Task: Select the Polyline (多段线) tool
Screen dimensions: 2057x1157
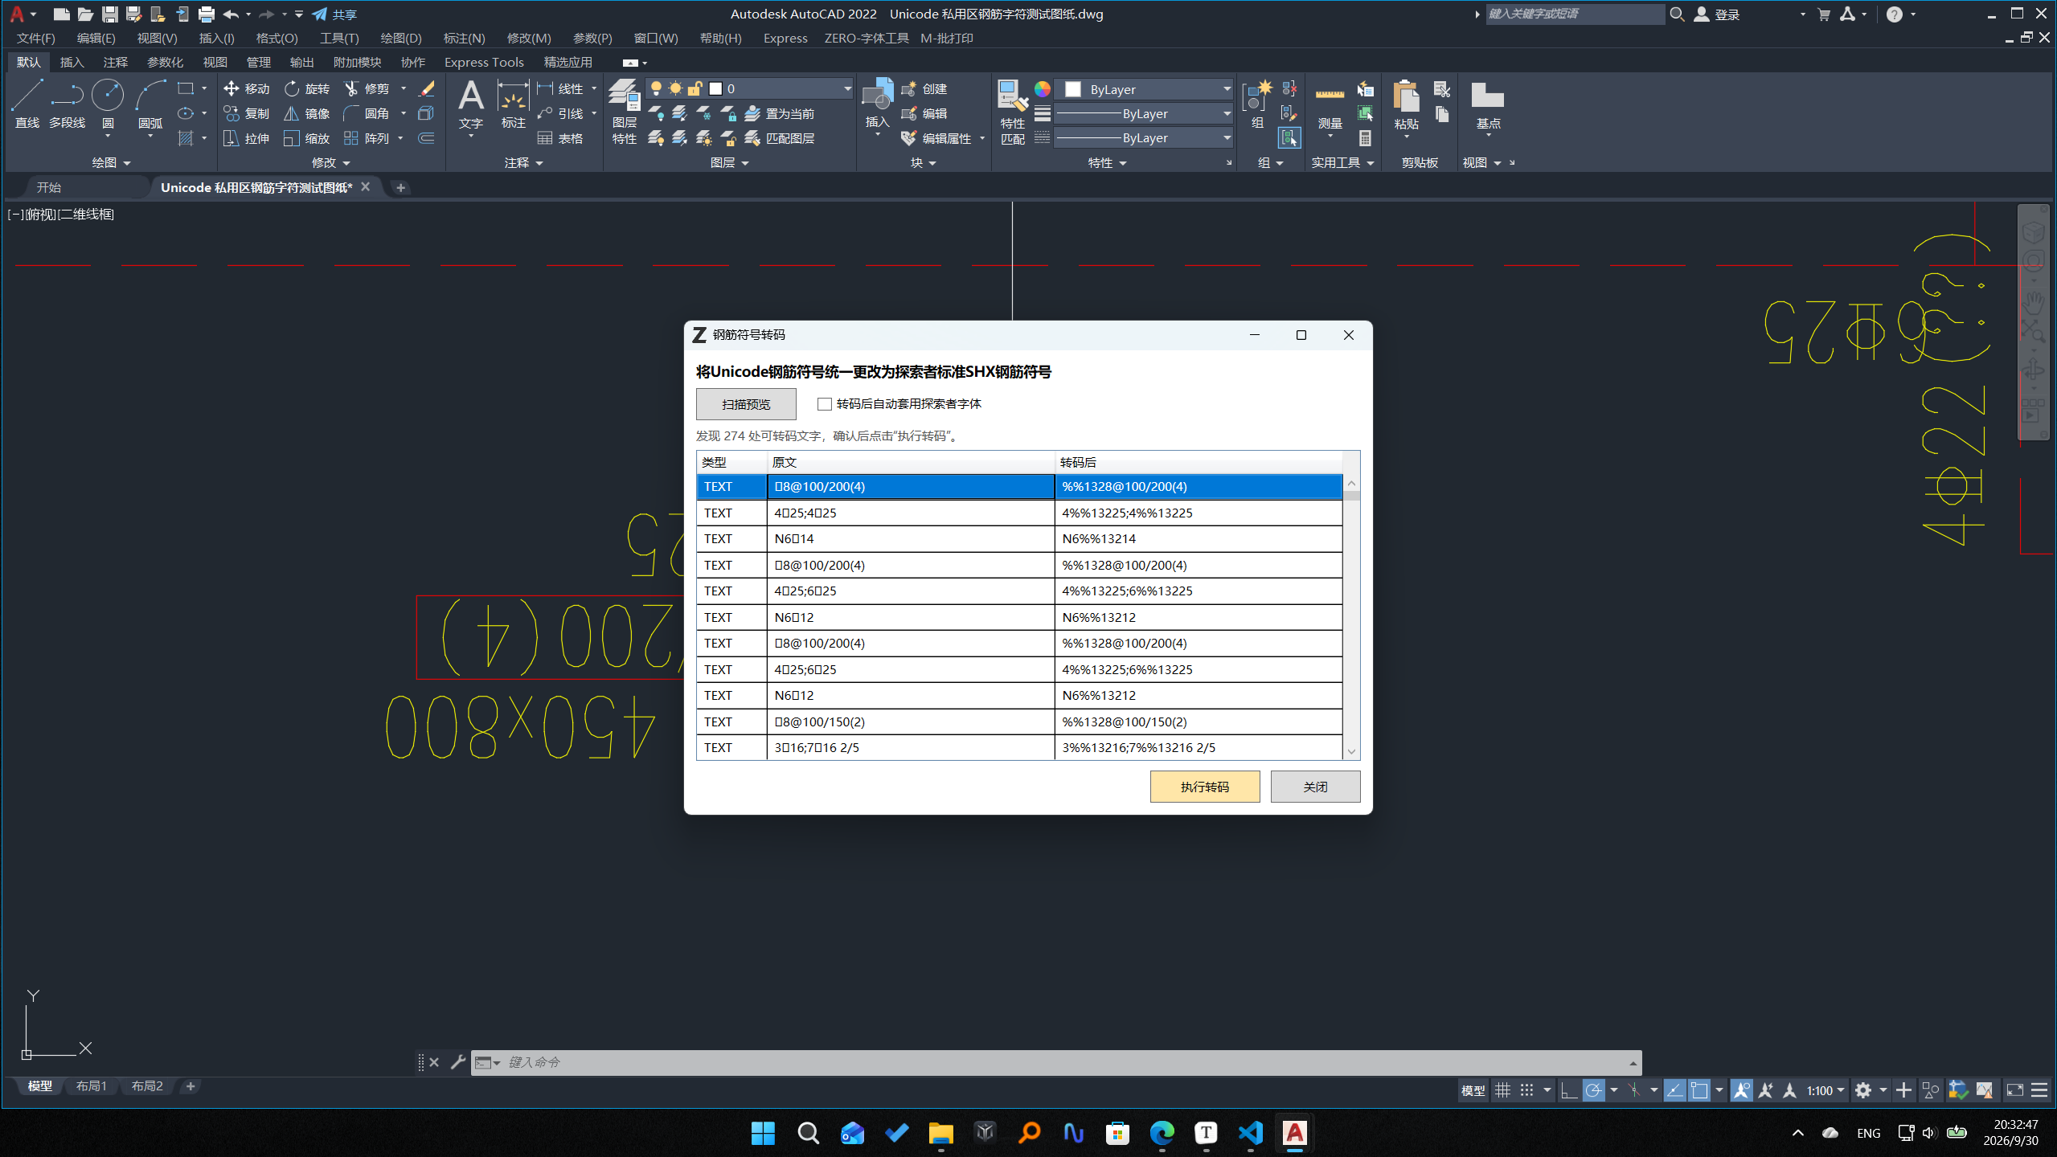Action: 67,104
